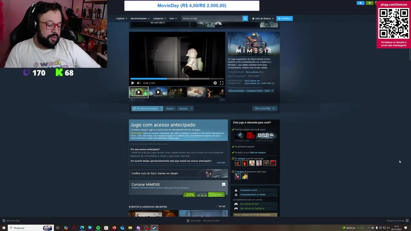Click Spotify icon in taskbar
This screenshot has width=411, height=231.
pos(98,228)
